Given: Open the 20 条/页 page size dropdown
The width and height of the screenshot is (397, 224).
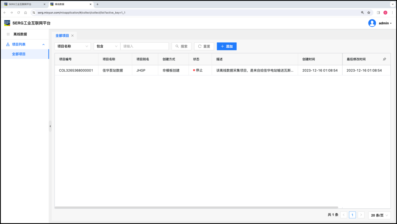Looking at the screenshot, I should point(379,215).
